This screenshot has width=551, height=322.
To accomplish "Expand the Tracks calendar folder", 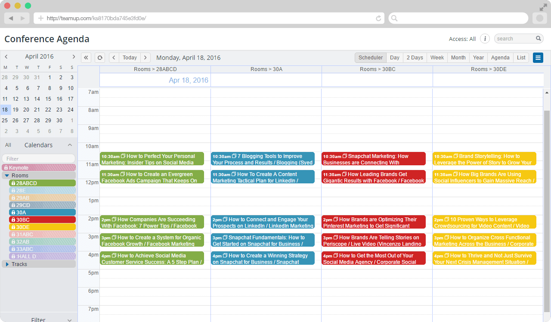I will [x=7, y=264].
